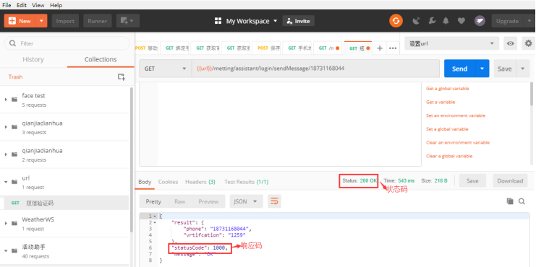Click the Filter search field
Image resolution: width=536 pixels, height=267 pixels.
tap(67, 43)
